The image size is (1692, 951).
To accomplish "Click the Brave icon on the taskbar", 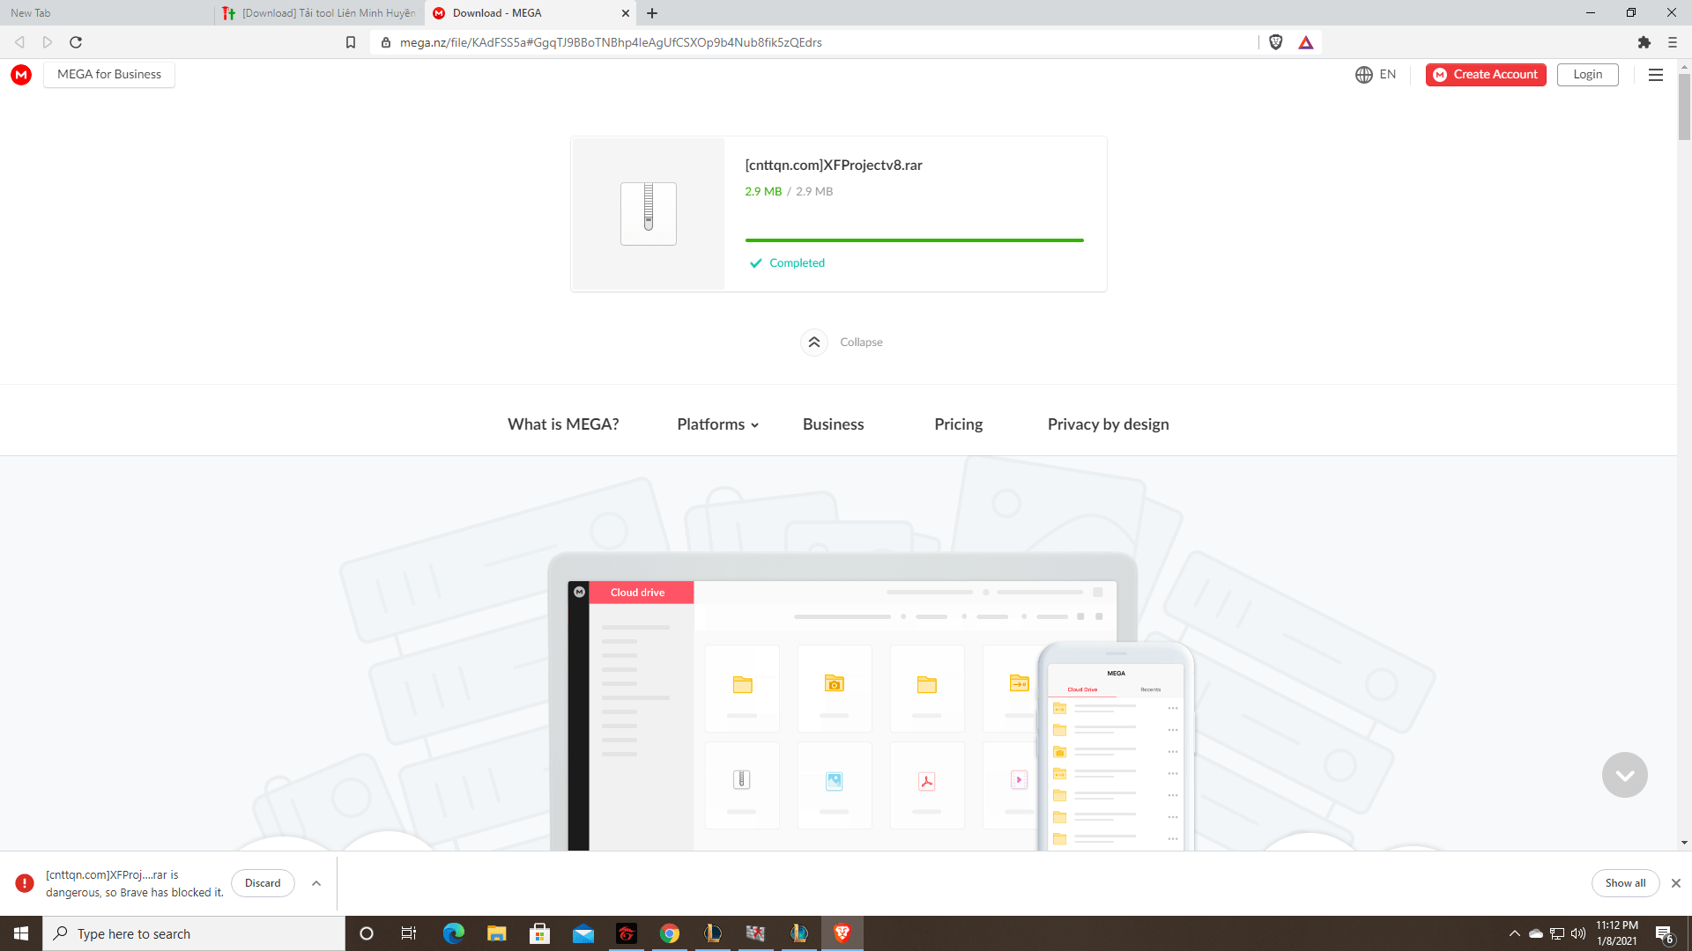I will (x=842, y=933).
